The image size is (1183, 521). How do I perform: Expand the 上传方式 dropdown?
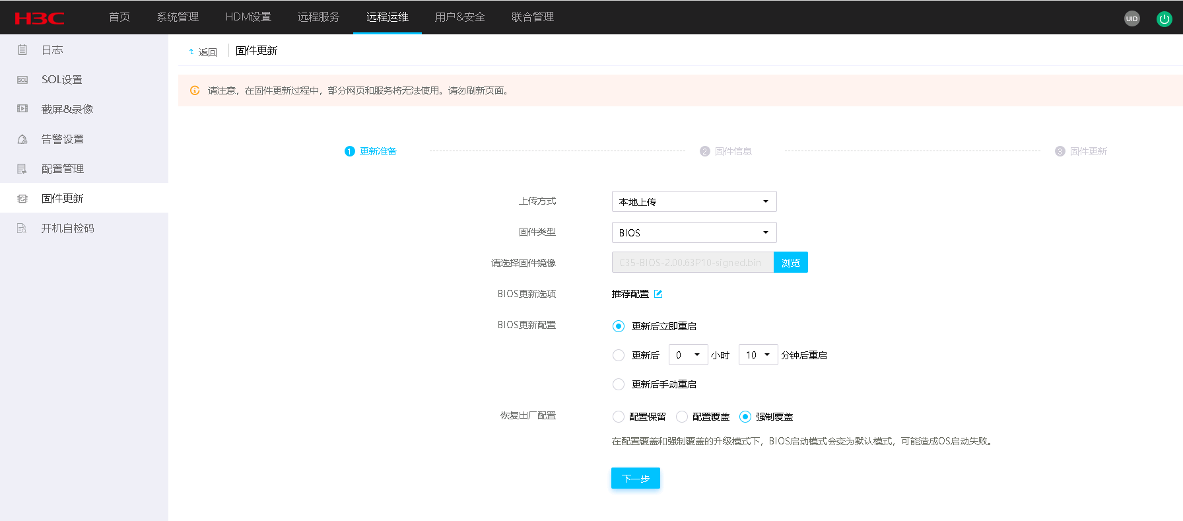(x=694, y=201)
